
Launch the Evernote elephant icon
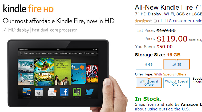pos(77,92)
